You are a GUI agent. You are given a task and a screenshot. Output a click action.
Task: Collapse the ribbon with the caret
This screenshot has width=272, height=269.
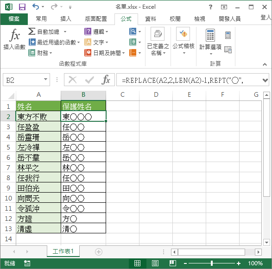tap(265, 64)
